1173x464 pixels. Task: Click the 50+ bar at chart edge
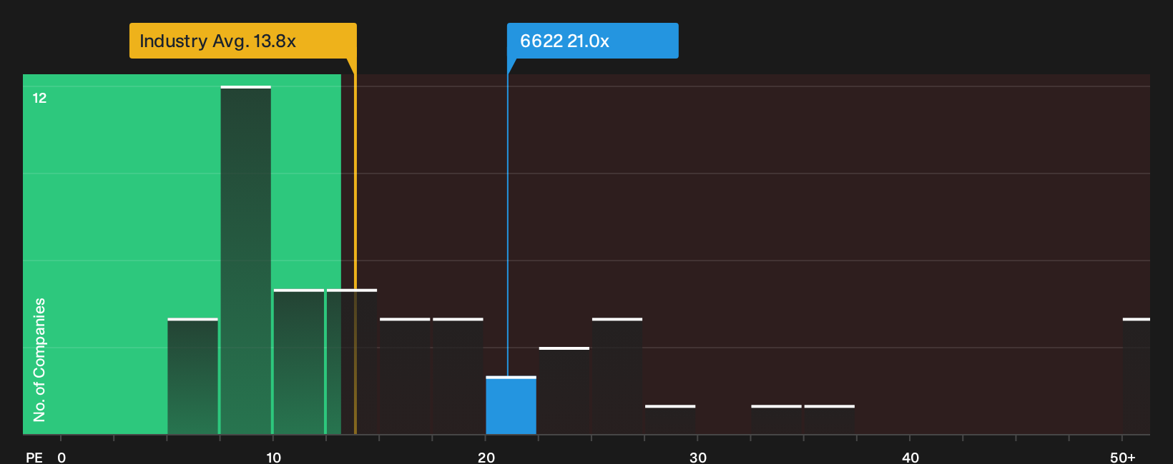pyautogui.click(x=1137, y=376)
